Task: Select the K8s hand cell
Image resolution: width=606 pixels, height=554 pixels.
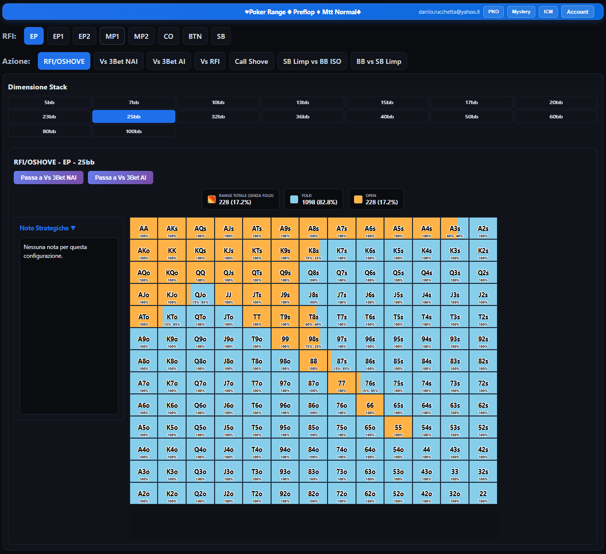Action: (x=313, y=250)
